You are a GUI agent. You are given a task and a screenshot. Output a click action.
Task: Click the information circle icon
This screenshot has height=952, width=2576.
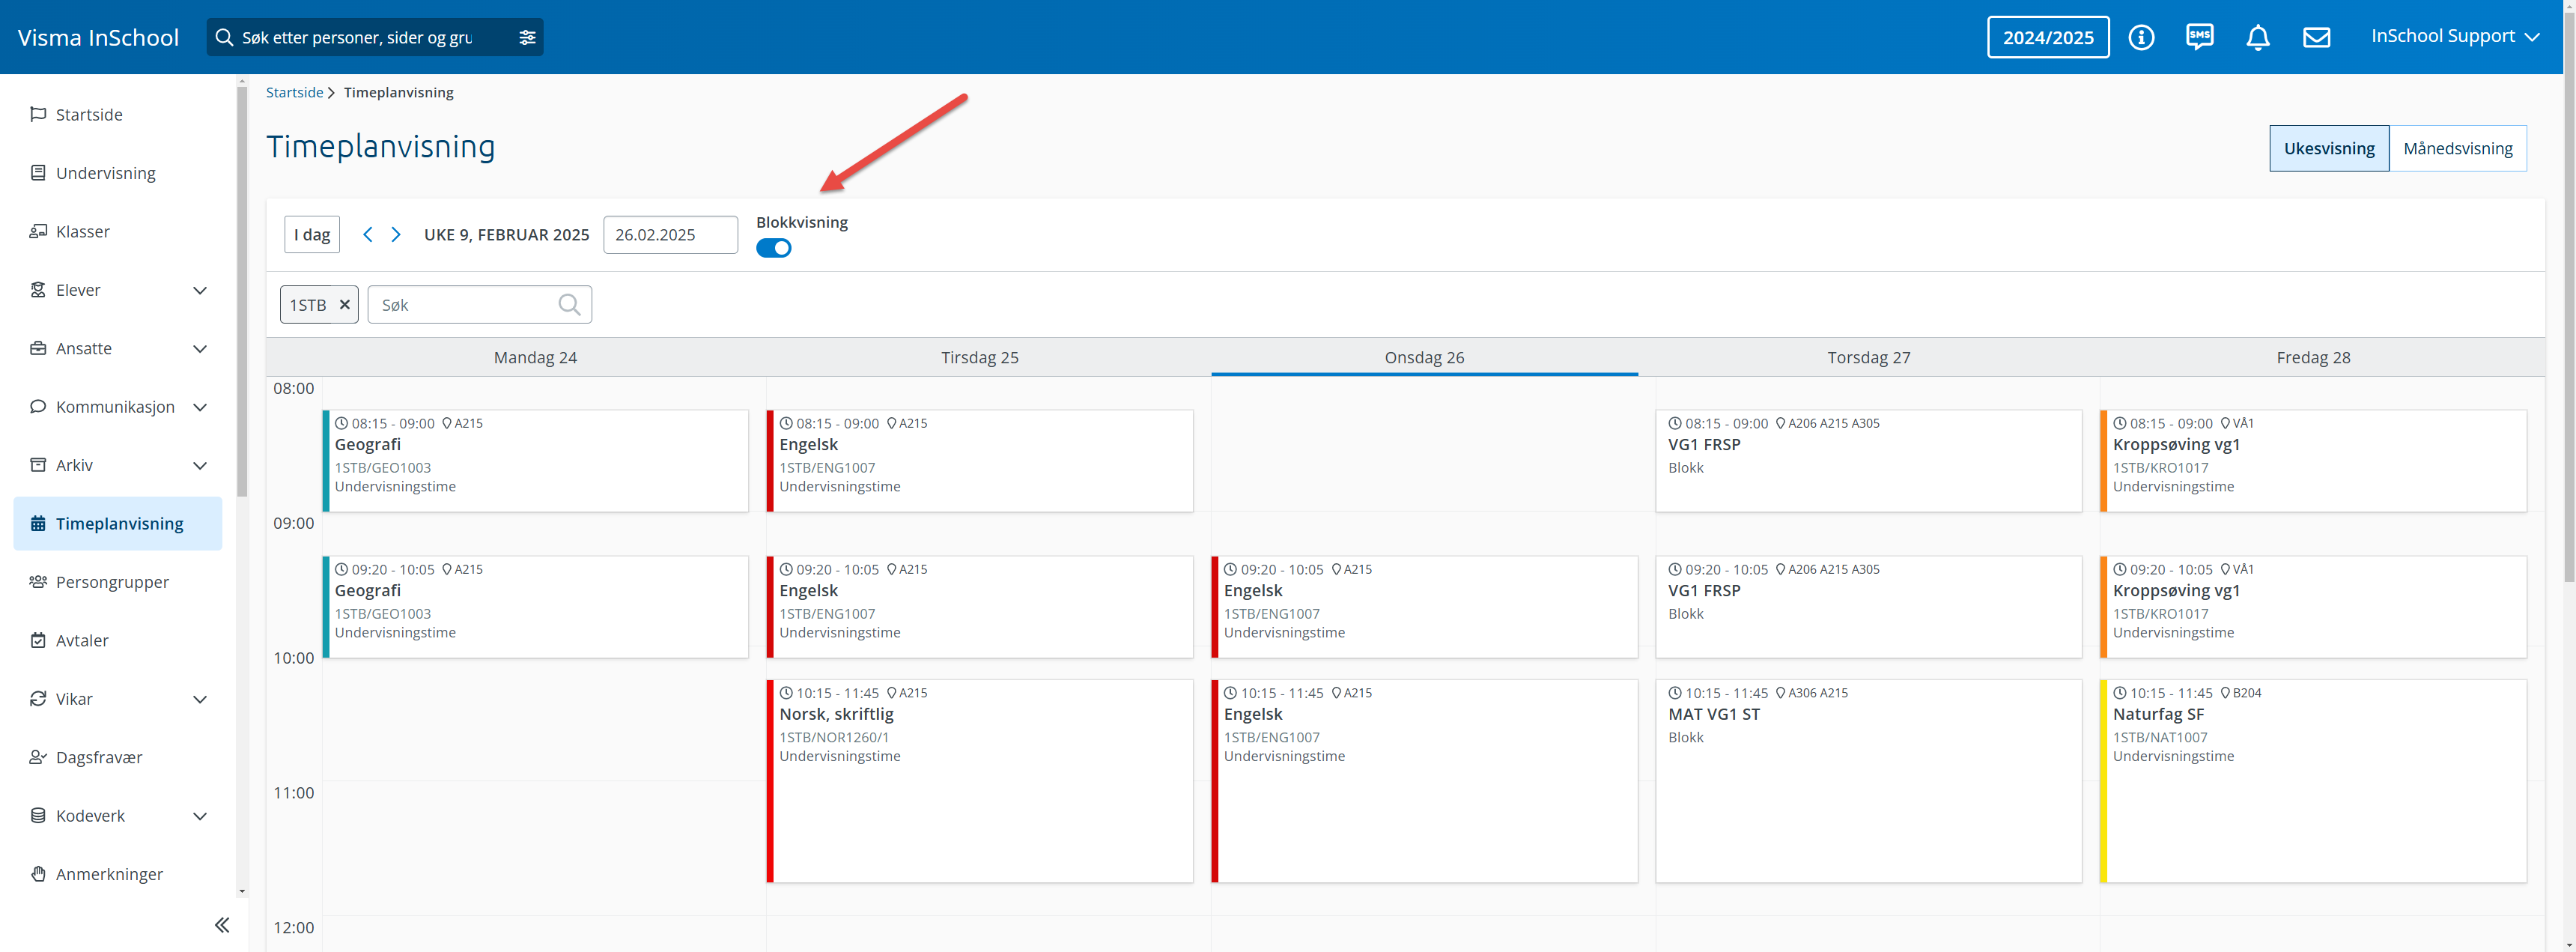2141,37
